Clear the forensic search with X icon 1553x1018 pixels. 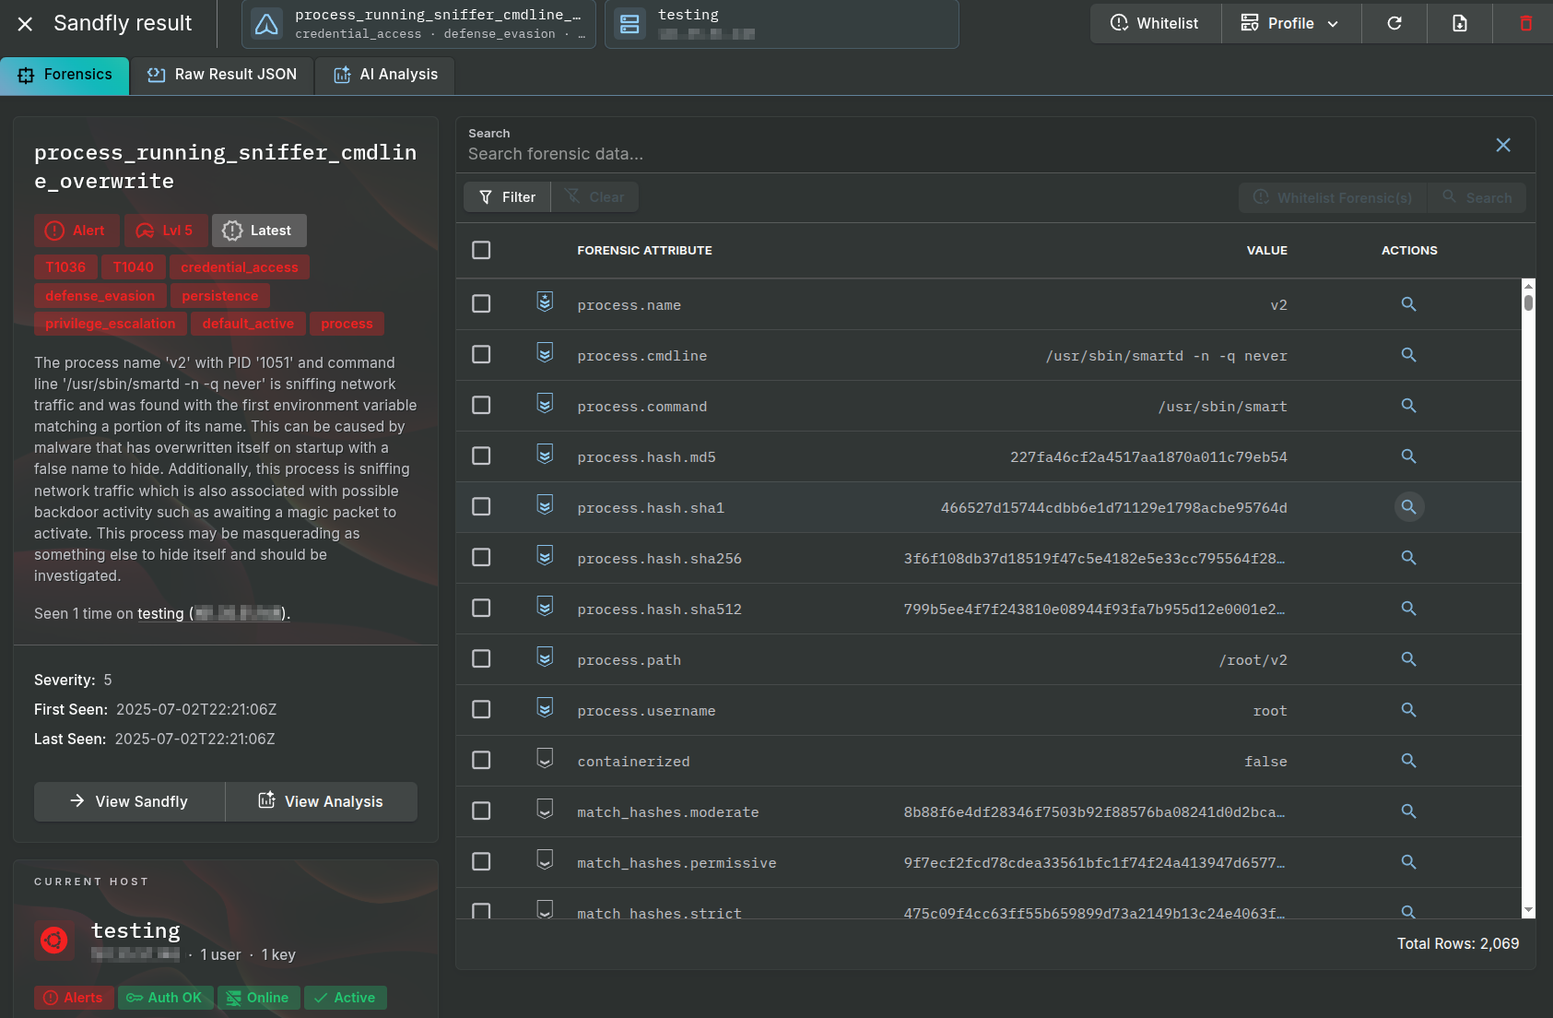coord(1503,145)
